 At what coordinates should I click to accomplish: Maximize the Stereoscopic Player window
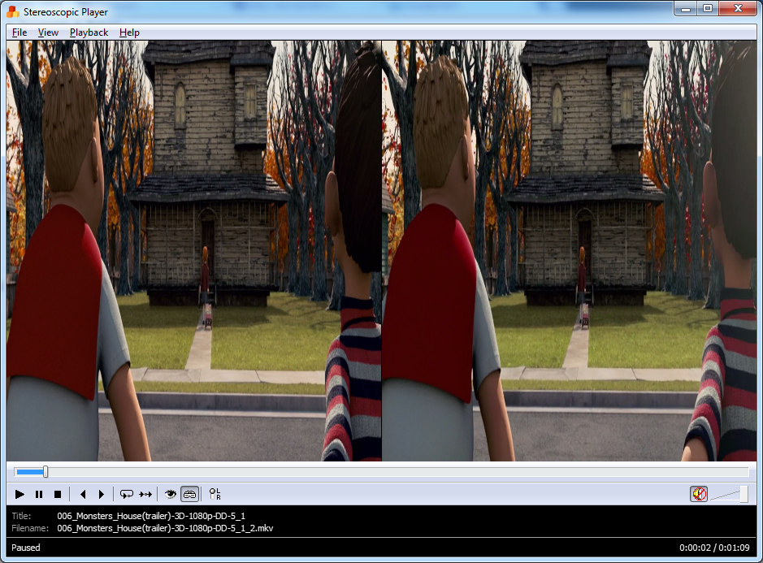[x=708, y=8]
